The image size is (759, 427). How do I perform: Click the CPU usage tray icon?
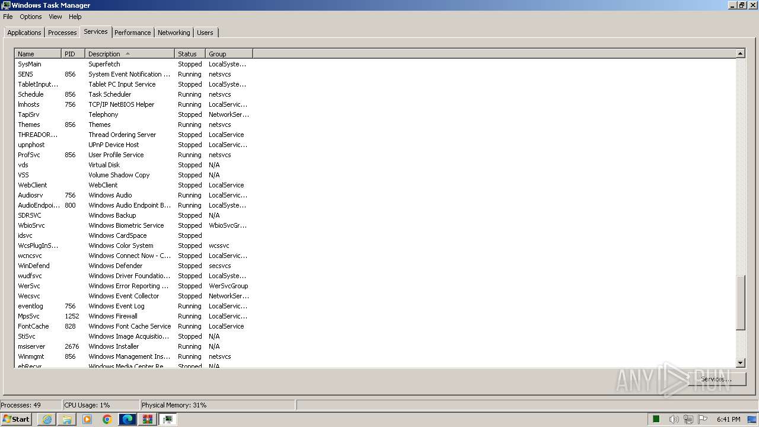[x=656, y=419]
